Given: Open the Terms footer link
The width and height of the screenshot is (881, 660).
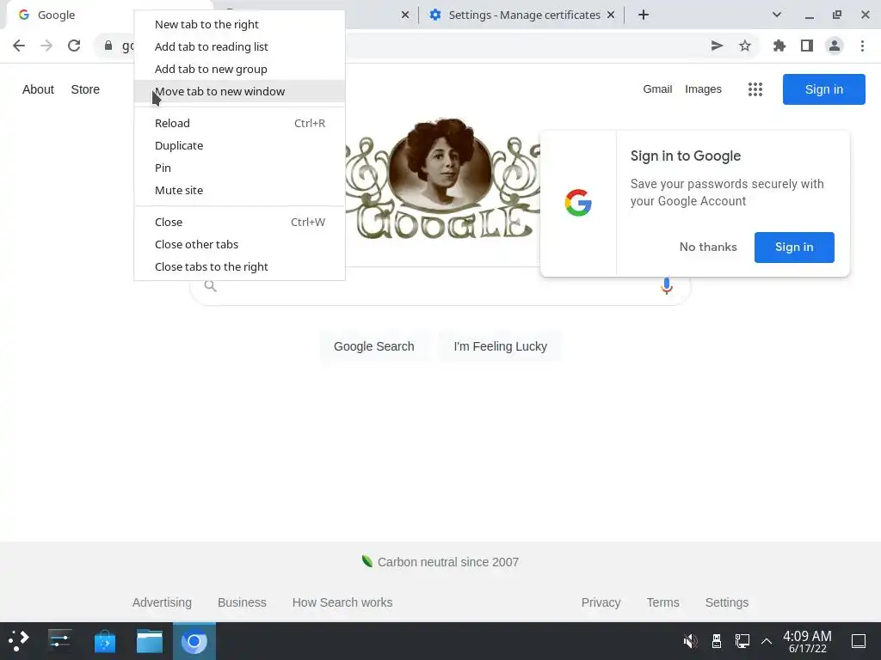Looking at the screenshot, I should coord(662,602).
